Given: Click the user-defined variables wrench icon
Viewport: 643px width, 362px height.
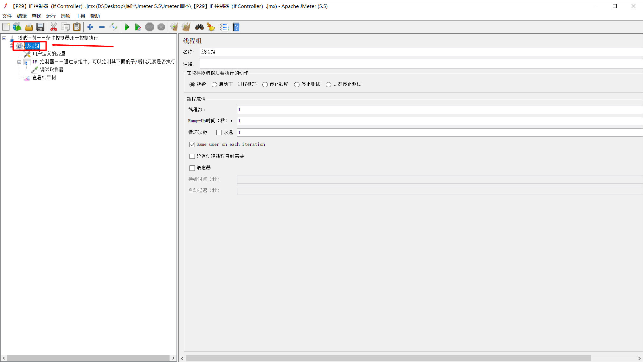Looking at the screenshot, I should point(27,54).
